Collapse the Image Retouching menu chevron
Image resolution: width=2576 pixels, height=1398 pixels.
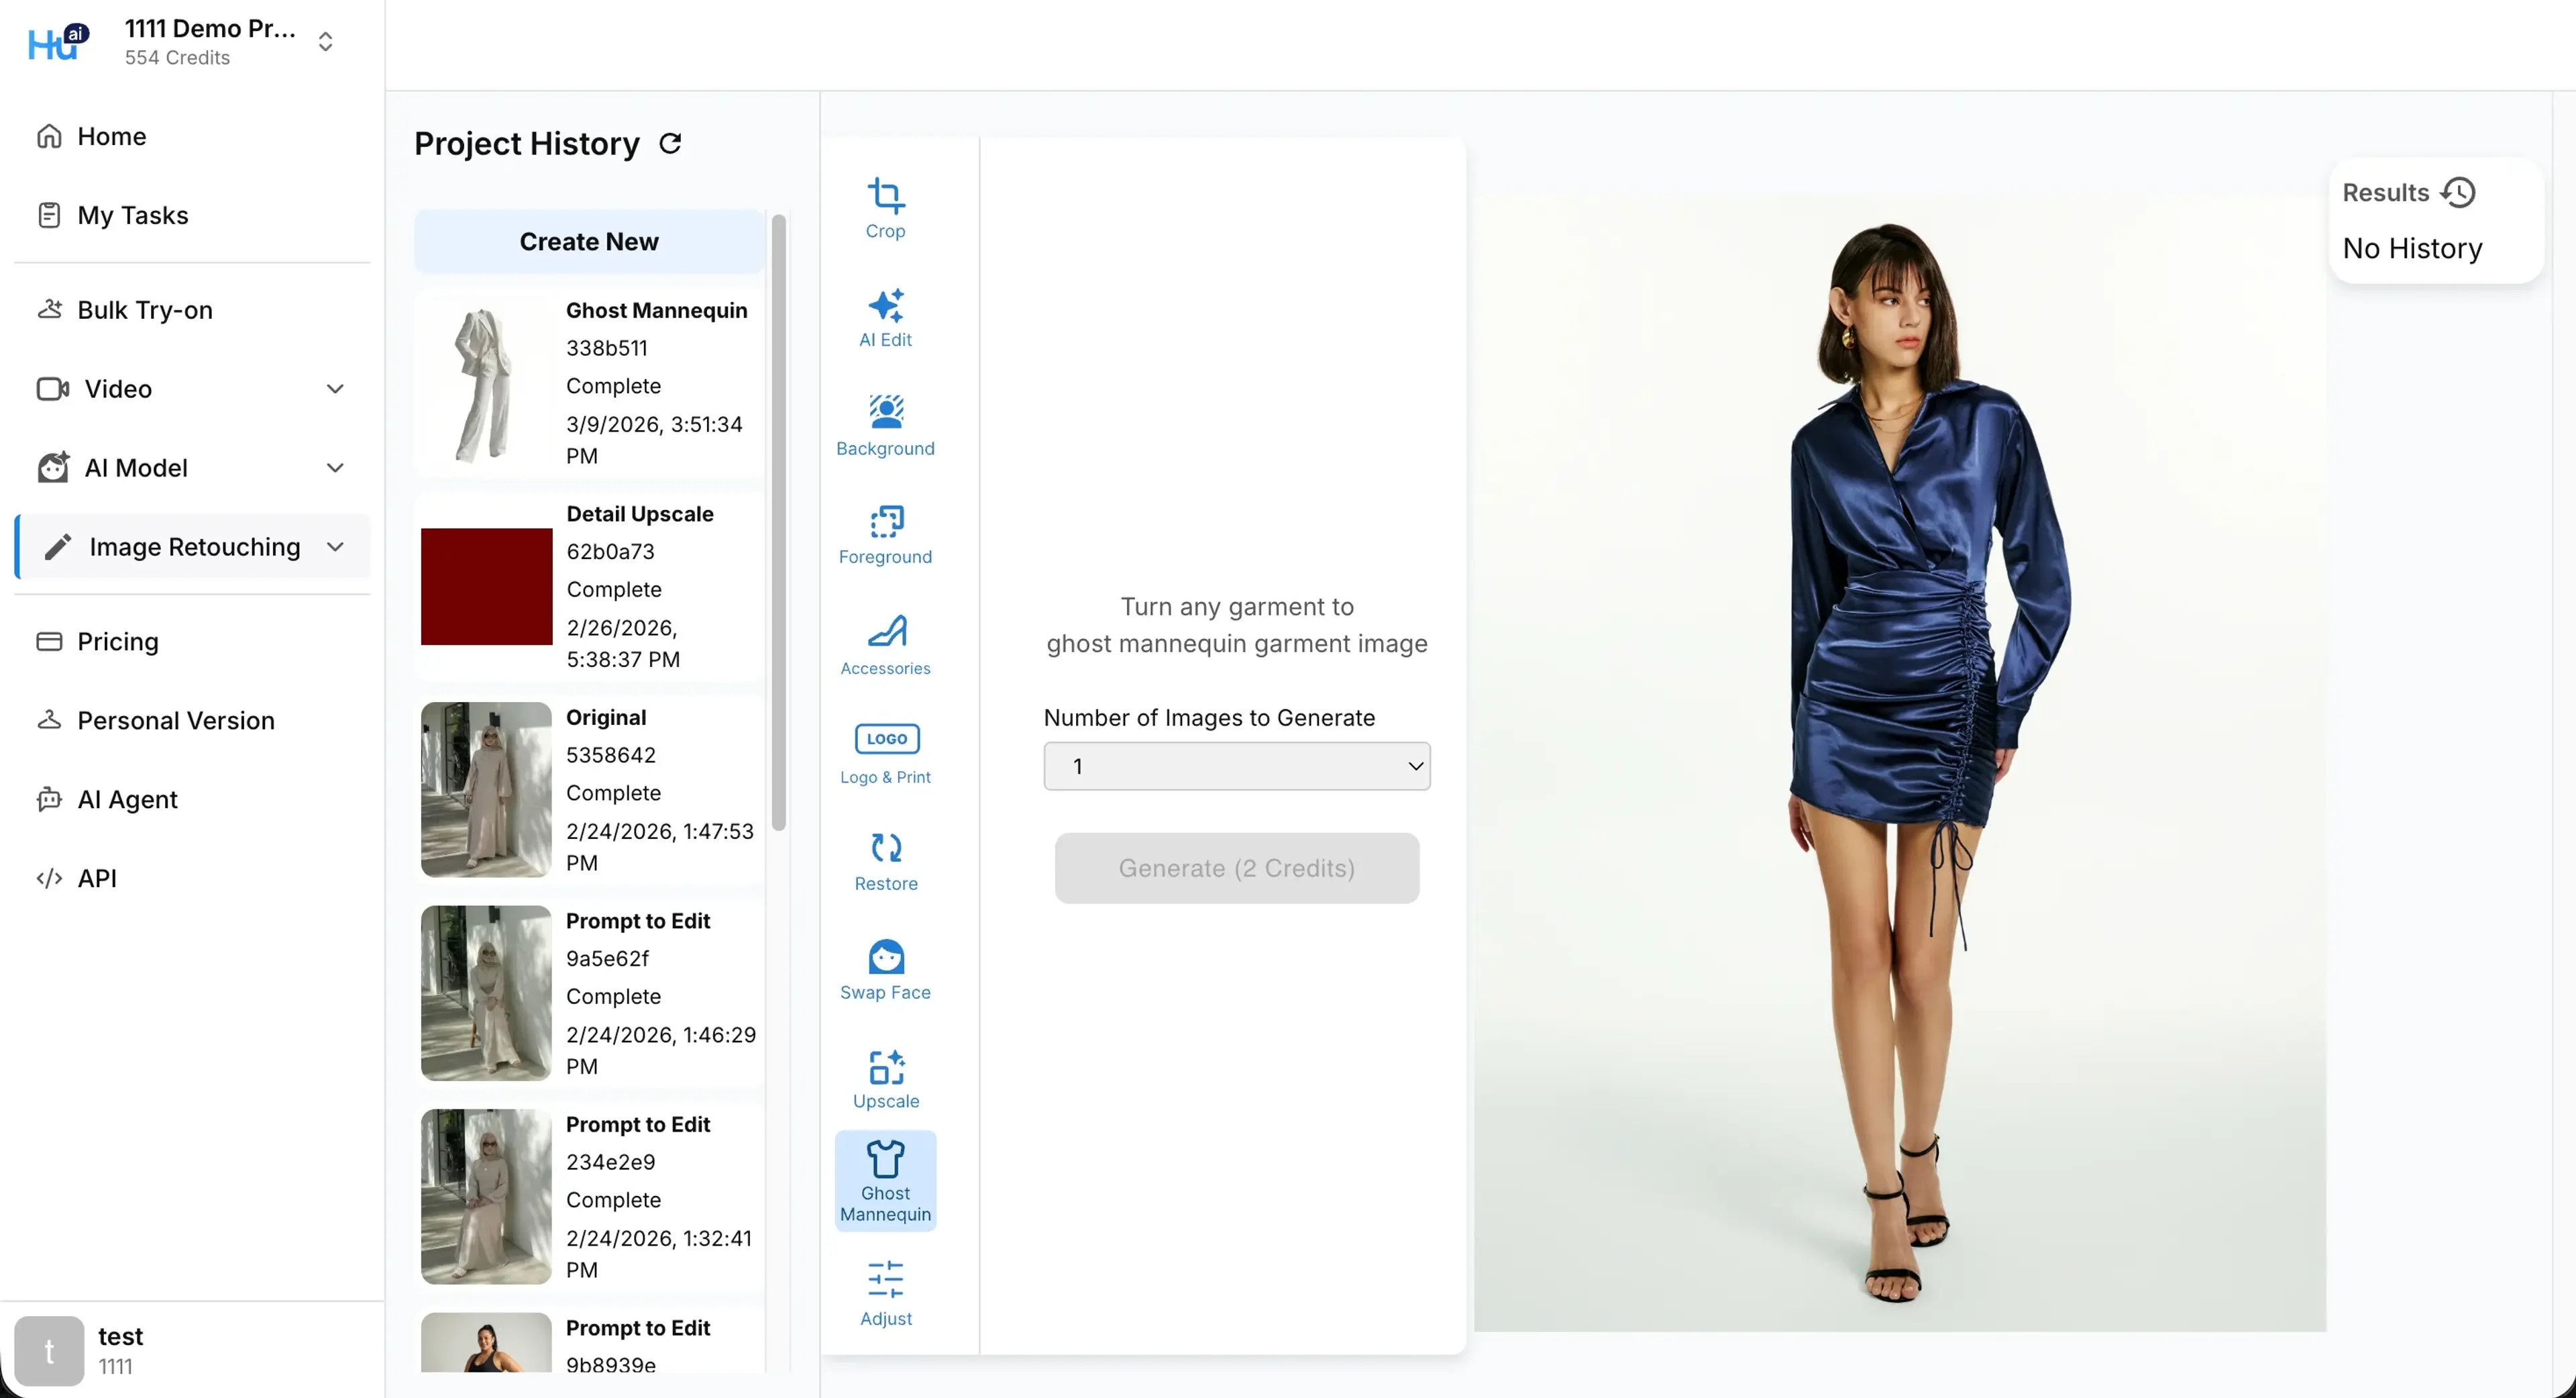[335, 548]
